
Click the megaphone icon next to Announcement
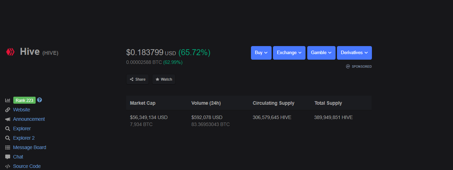click(x=8, y=119)
